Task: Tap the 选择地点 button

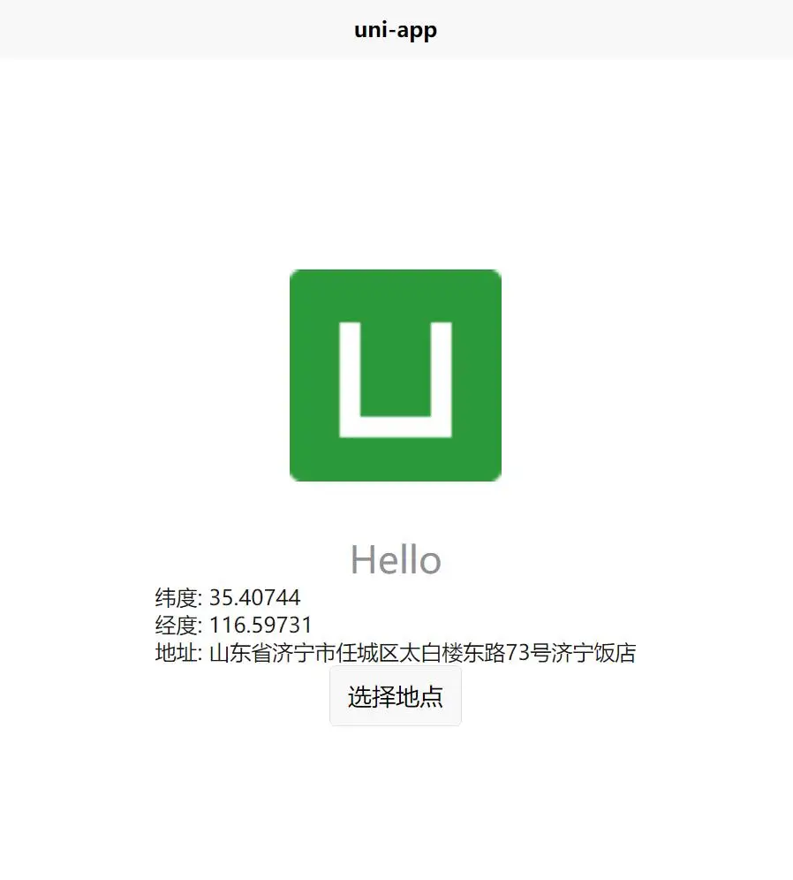Action: pyautogui.click(x=396, y=696)
